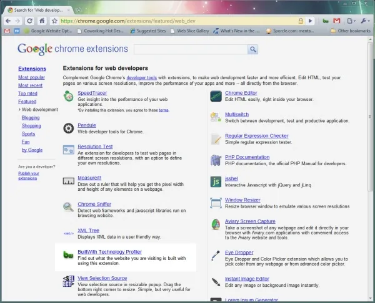The height and width of the screenshot is (303, 375).
Task: Open the Extensions sidebar link
Action: (x=32, y=69)
